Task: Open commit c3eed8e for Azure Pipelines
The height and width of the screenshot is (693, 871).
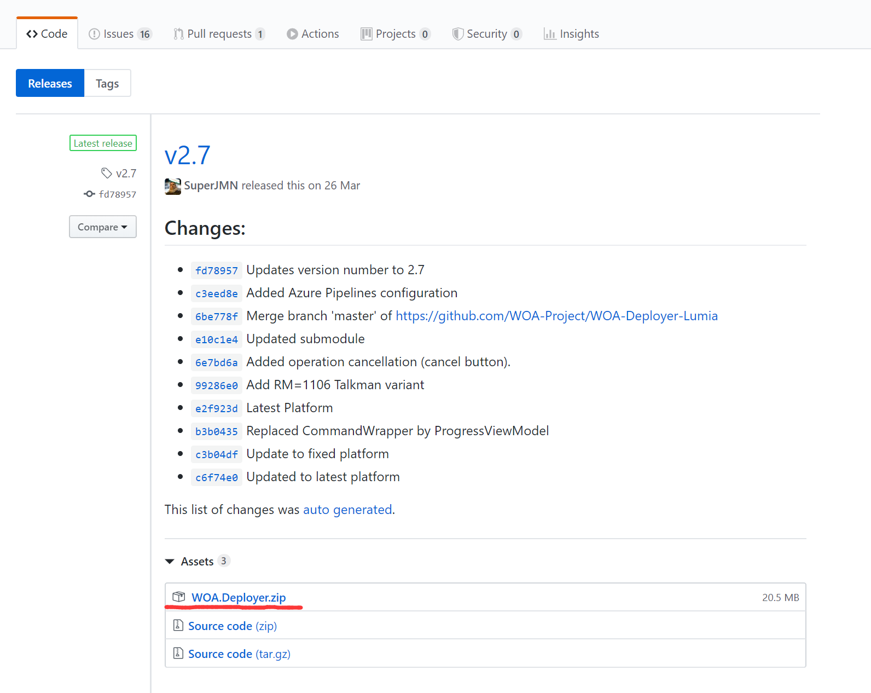Action: pyautogui.click(x=217, y=293)
